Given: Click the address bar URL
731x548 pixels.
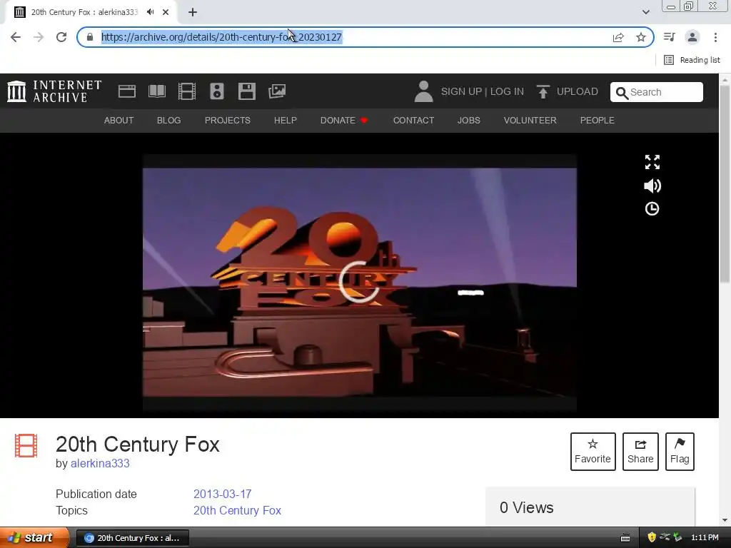Looking at the screenshot, I should point(221,37).
